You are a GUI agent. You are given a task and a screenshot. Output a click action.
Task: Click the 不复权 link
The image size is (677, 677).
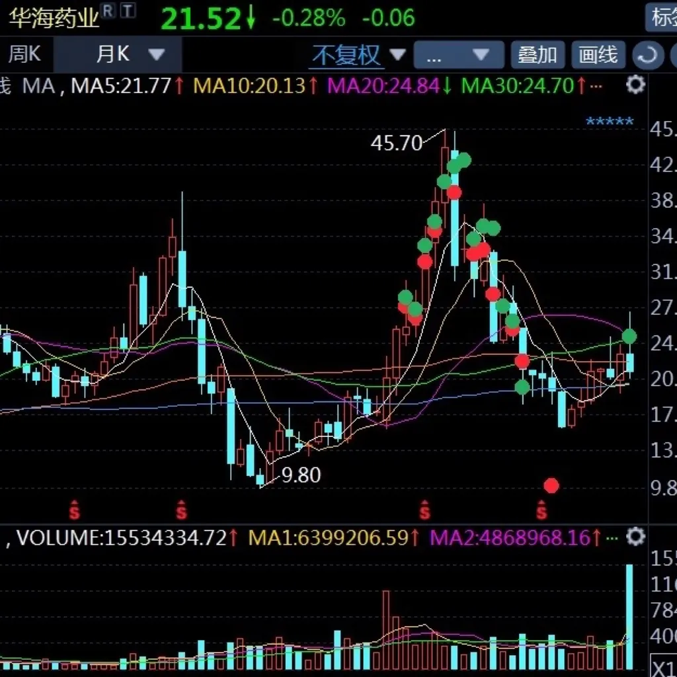point(347,56)
